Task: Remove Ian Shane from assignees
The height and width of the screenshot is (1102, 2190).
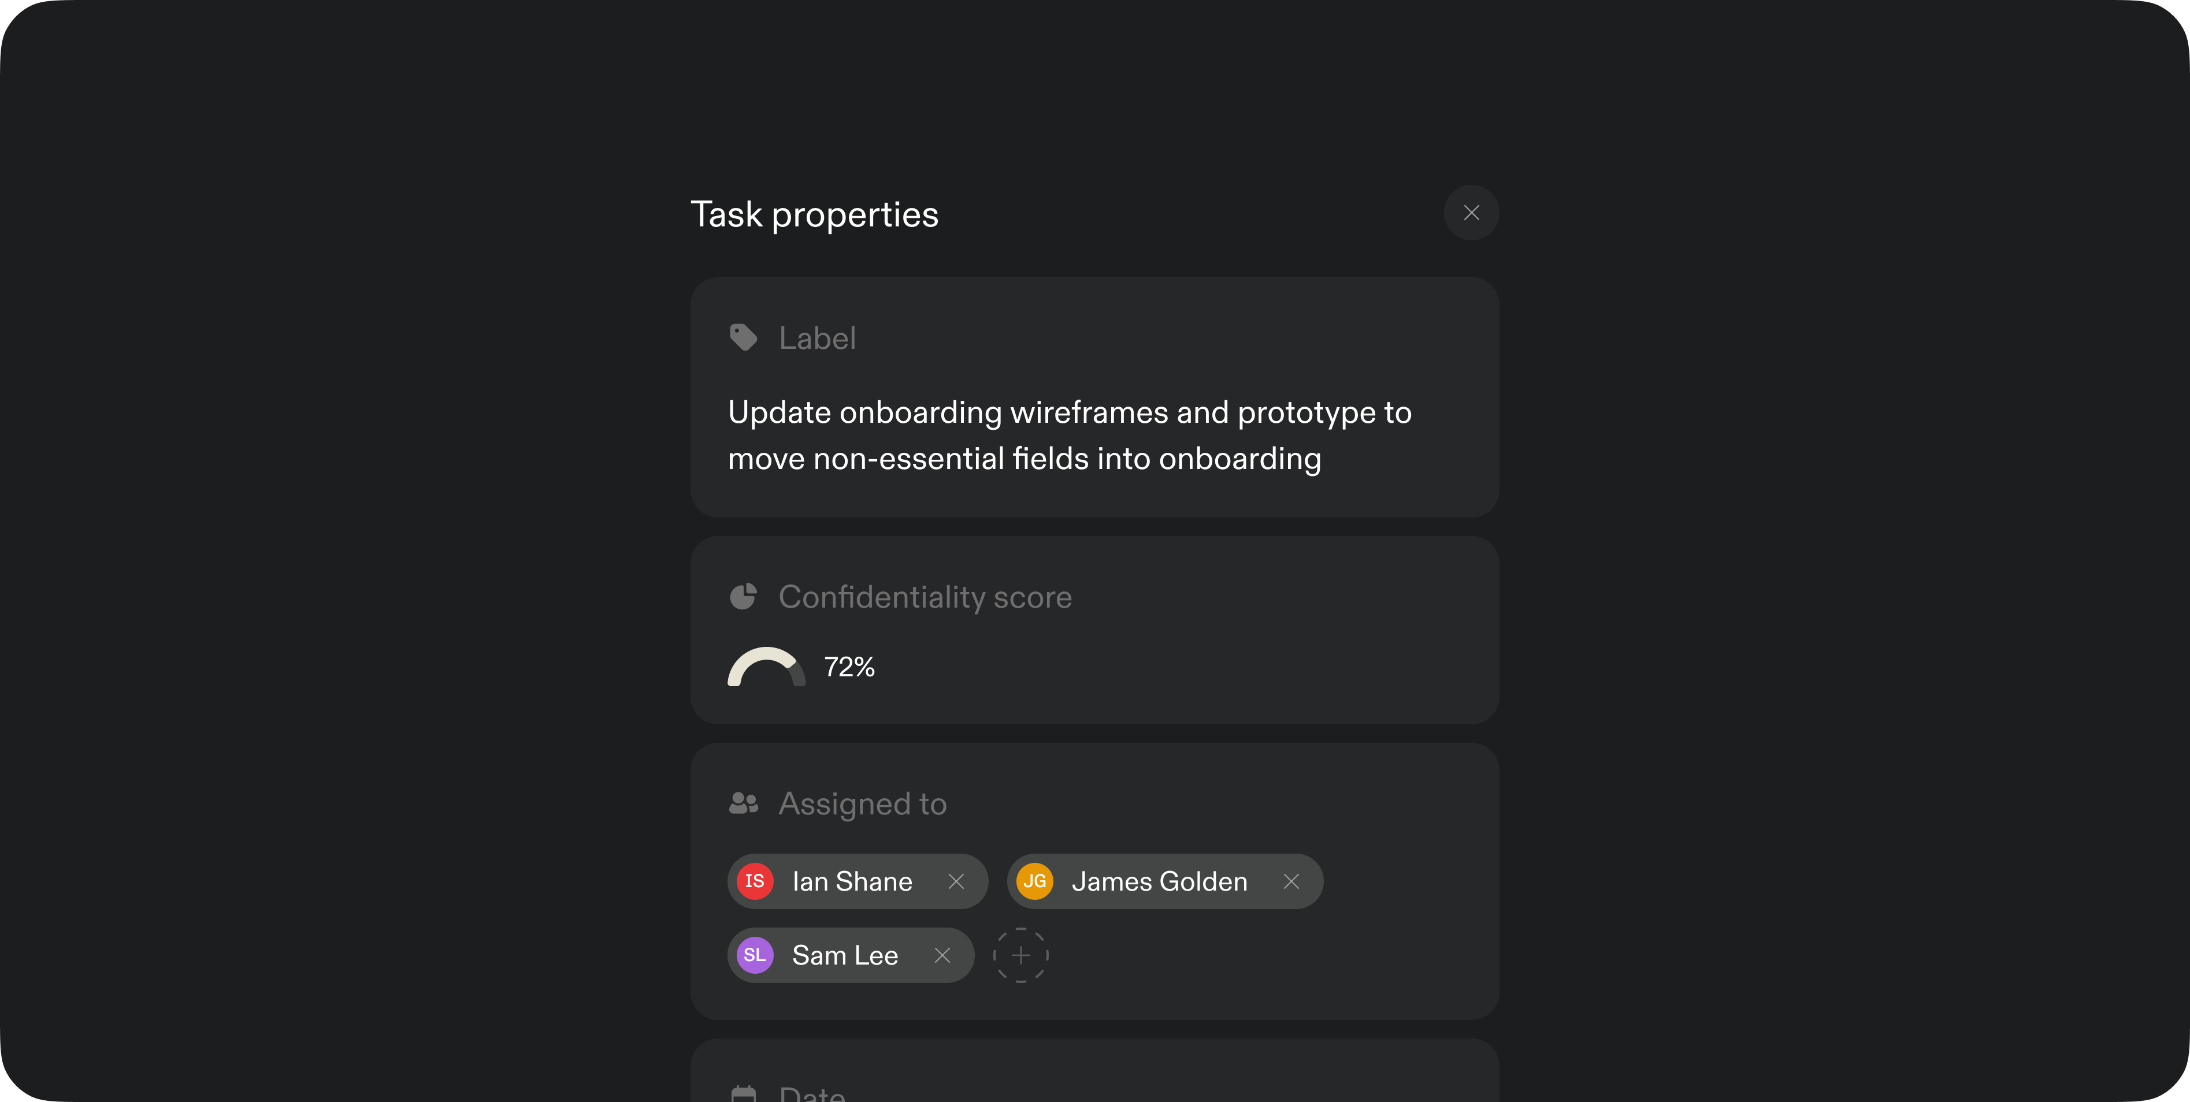Action: pyautogui.click(x=956, y=881)
